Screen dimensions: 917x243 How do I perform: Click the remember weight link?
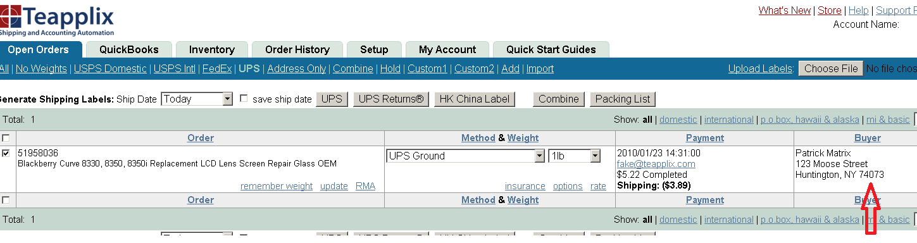[277, 186]
